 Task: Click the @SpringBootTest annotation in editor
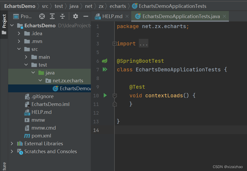[140, 61]
